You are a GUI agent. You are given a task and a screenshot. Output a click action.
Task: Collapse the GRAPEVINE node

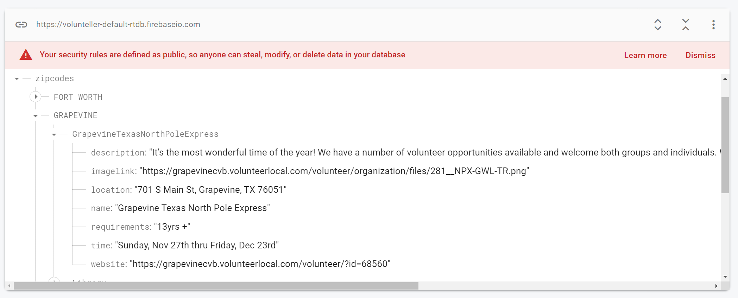pos(36,116)
